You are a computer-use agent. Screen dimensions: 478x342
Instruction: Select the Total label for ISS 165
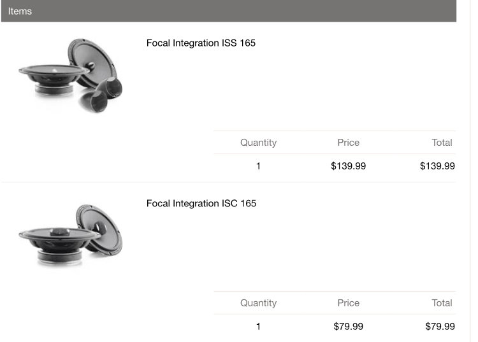[442, 143]
